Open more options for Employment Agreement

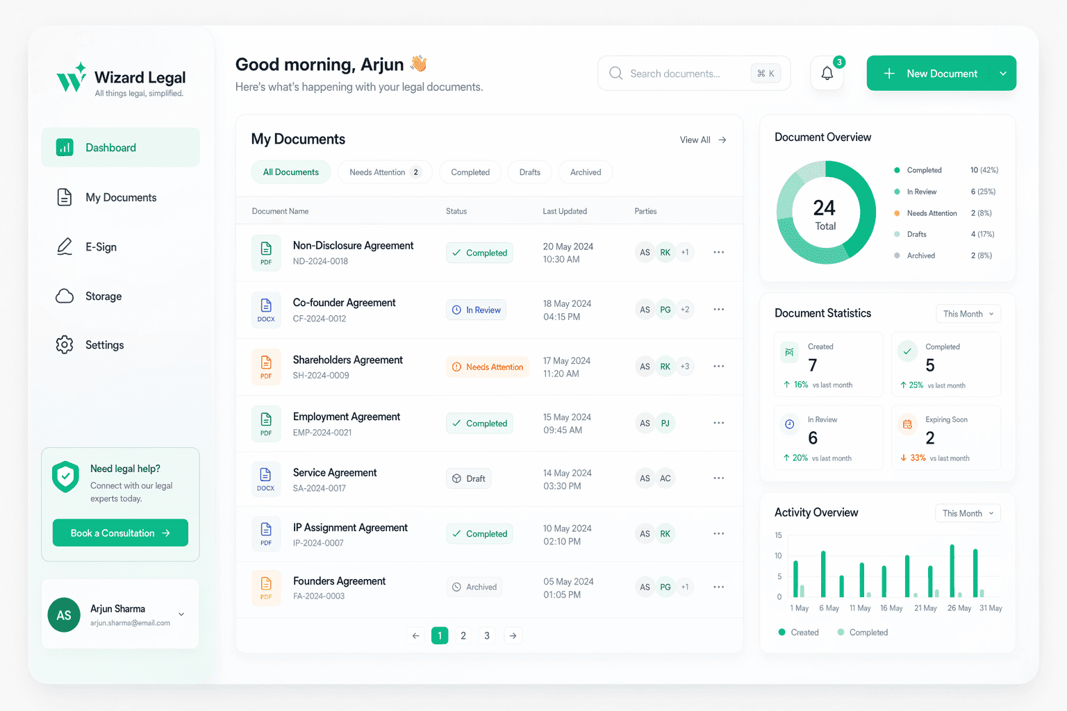click(x=719, y=423)
